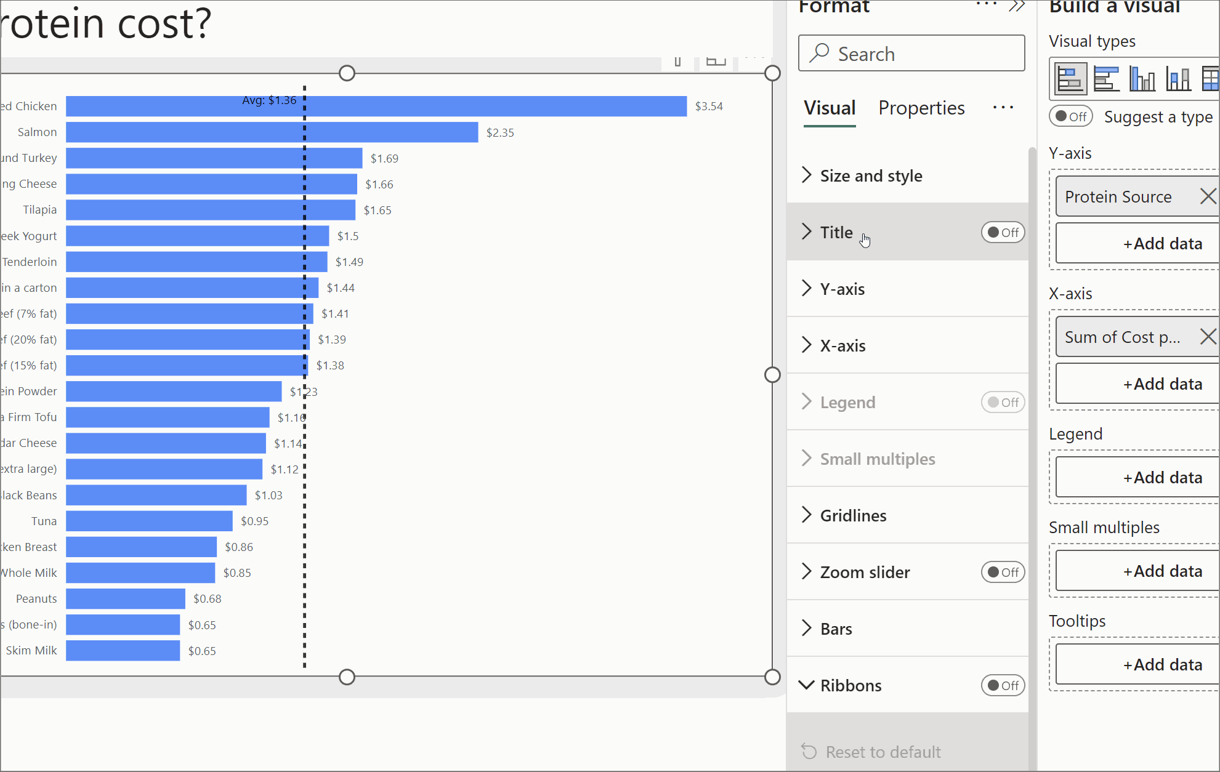Select the Visual tab

tap(830, 108)
